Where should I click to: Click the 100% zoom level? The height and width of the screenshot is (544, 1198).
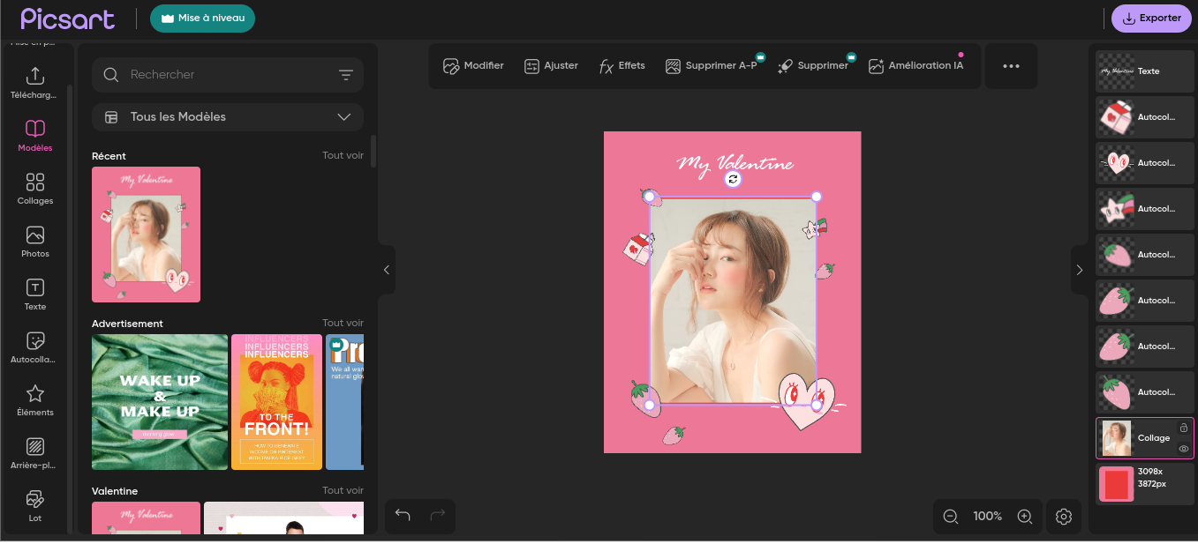(988, 517)
